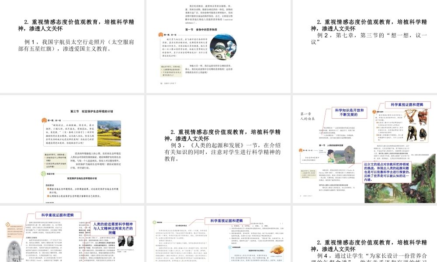Open the textbook slide titled 食物中的营养物质
This screenshot has height=262, width=437.
point(218,46)
